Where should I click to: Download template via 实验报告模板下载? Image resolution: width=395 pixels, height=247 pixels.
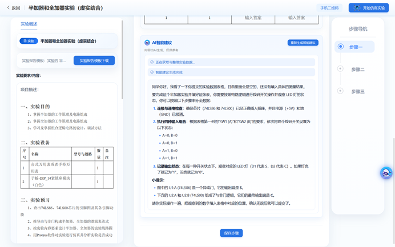tap(94, 60)
